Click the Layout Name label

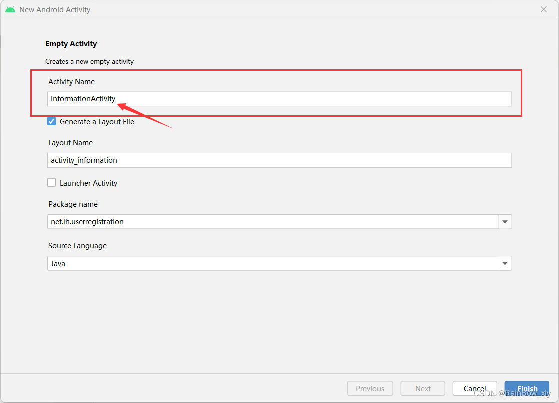point(70,143)
